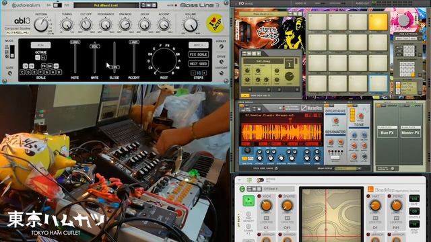This screenshot has height=242, width=431.
Task: Click the Hipass knob on ABL3
Action: 222,46
